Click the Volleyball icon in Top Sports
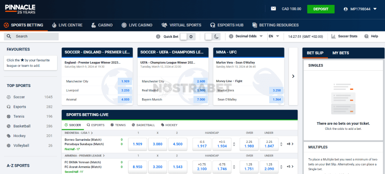 pyautogui.click(x=9, y=146)
